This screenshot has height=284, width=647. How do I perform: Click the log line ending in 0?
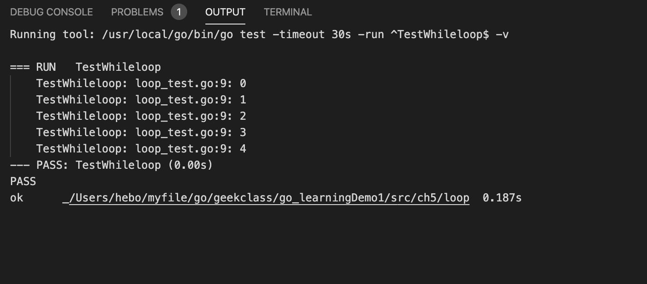tap(141, 83)
